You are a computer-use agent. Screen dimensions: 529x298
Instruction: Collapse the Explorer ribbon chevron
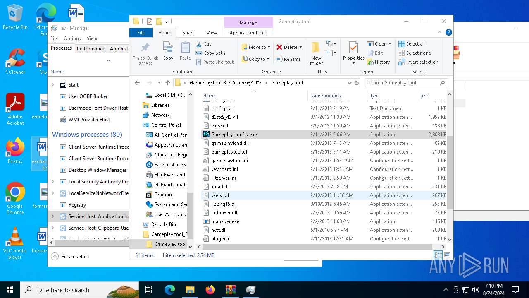tap(440, 32)
